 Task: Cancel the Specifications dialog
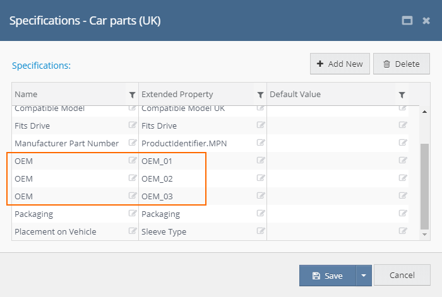pyautogui.click(x=402, y=276)
